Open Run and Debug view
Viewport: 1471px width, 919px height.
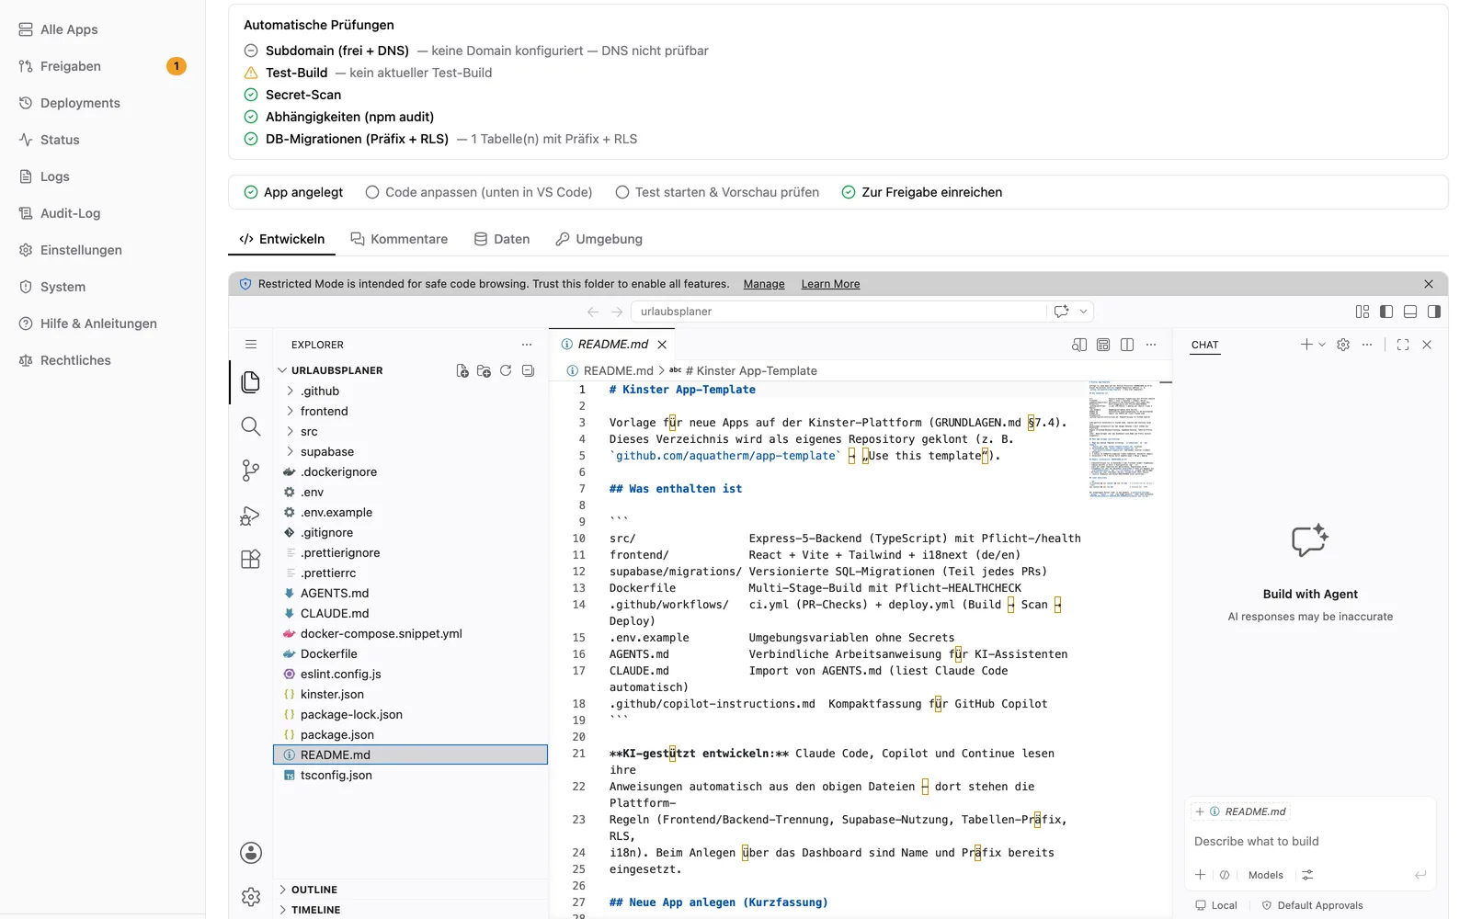(x=250, y=516)
